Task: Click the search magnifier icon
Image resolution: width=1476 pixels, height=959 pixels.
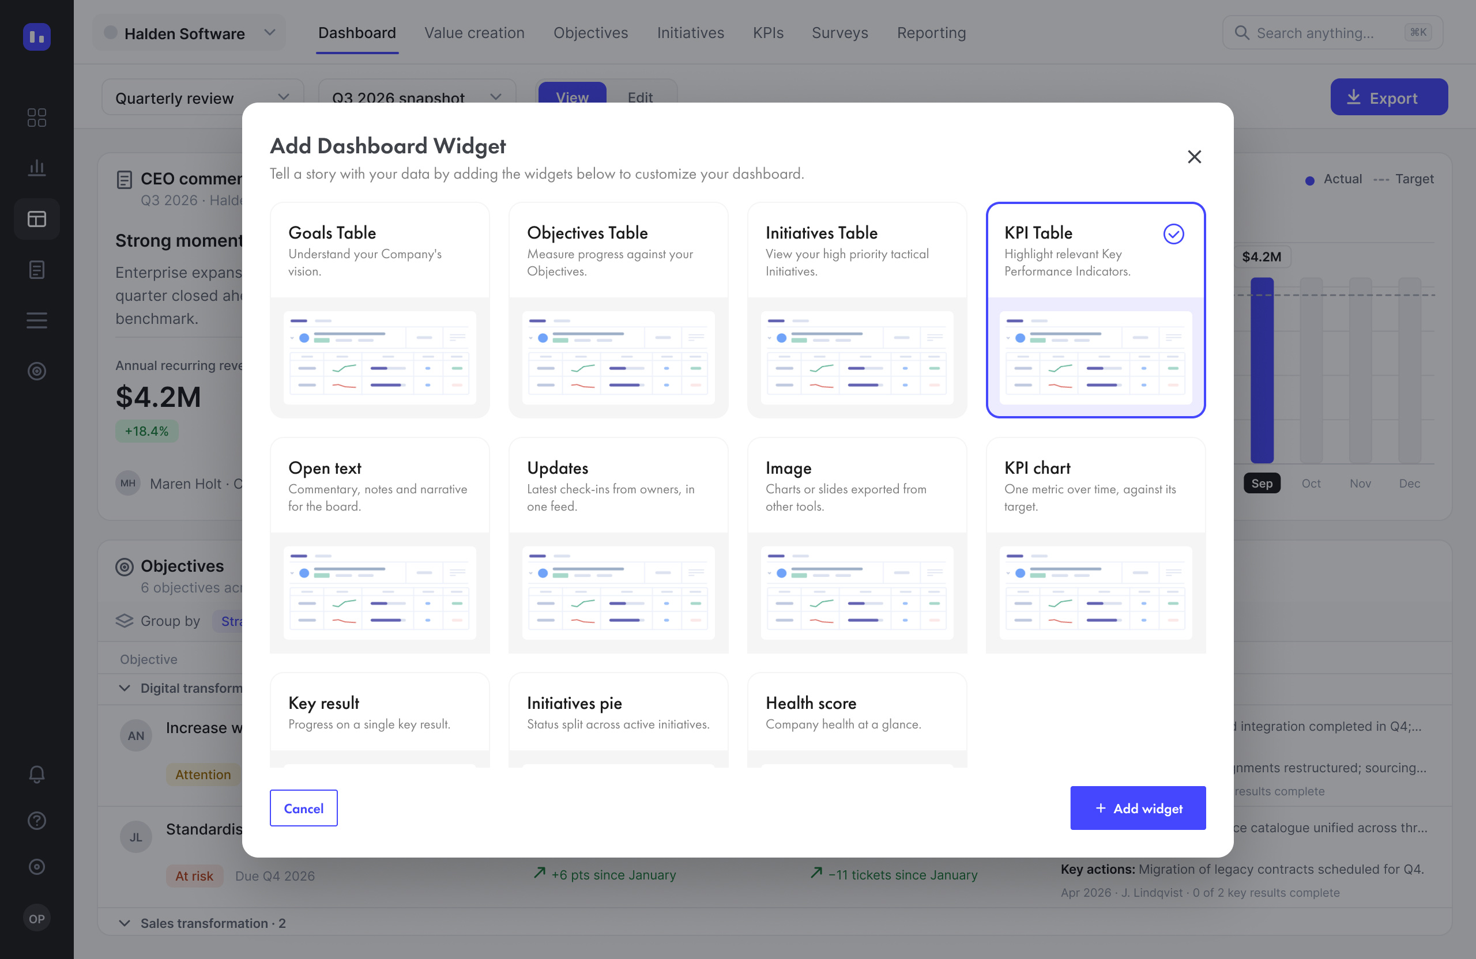Action: tap(1241, 33)
